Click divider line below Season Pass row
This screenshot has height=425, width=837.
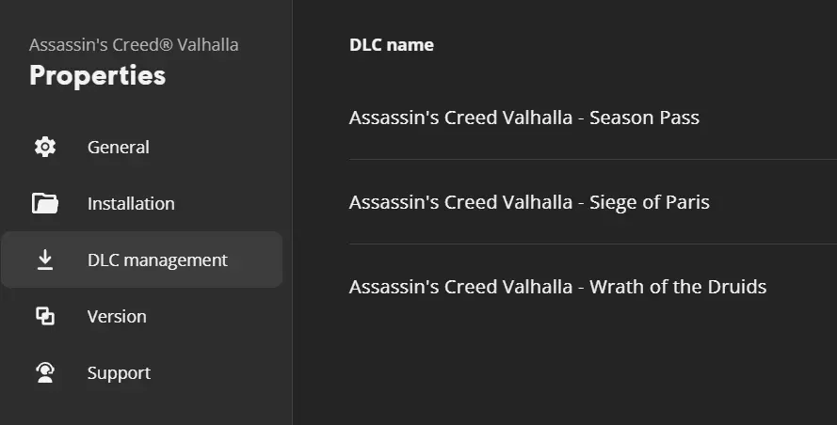[593, 159]
